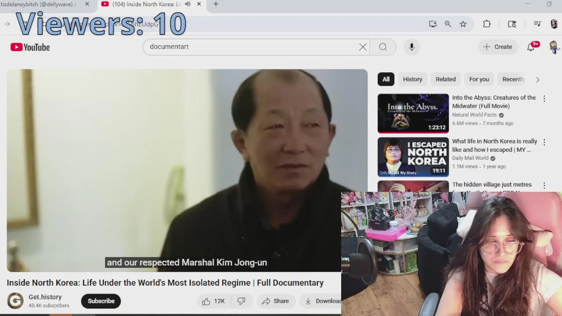Mute the tab audio speaker icon
The image size is (562, 316).
tap(187, 4)
